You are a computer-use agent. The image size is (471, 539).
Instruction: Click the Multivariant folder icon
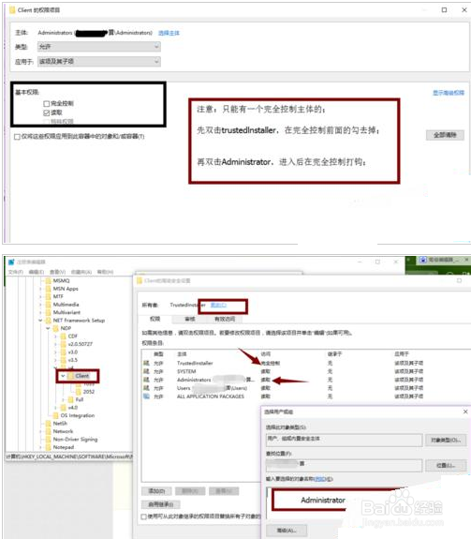(x=48, y=312)
